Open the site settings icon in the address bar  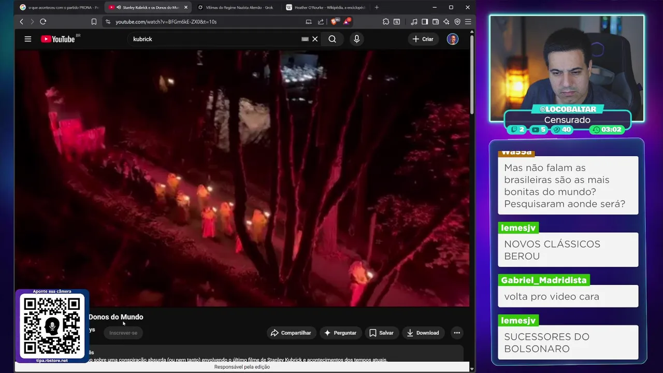108,22
